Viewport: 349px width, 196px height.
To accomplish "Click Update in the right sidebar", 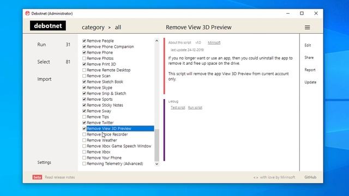I will [x=310, y=82].
